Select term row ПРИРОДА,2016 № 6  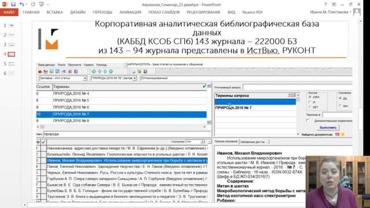(x=121, y=107)
